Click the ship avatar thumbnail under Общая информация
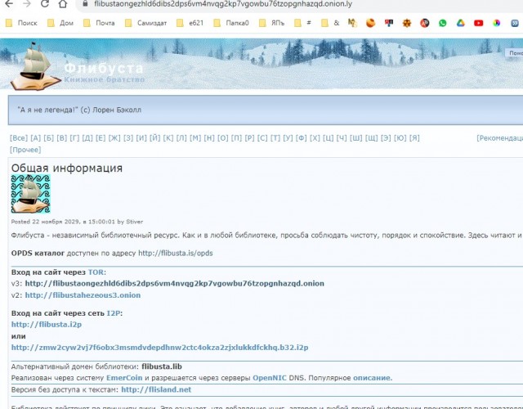523x409 pixels. tap(31, 193)
